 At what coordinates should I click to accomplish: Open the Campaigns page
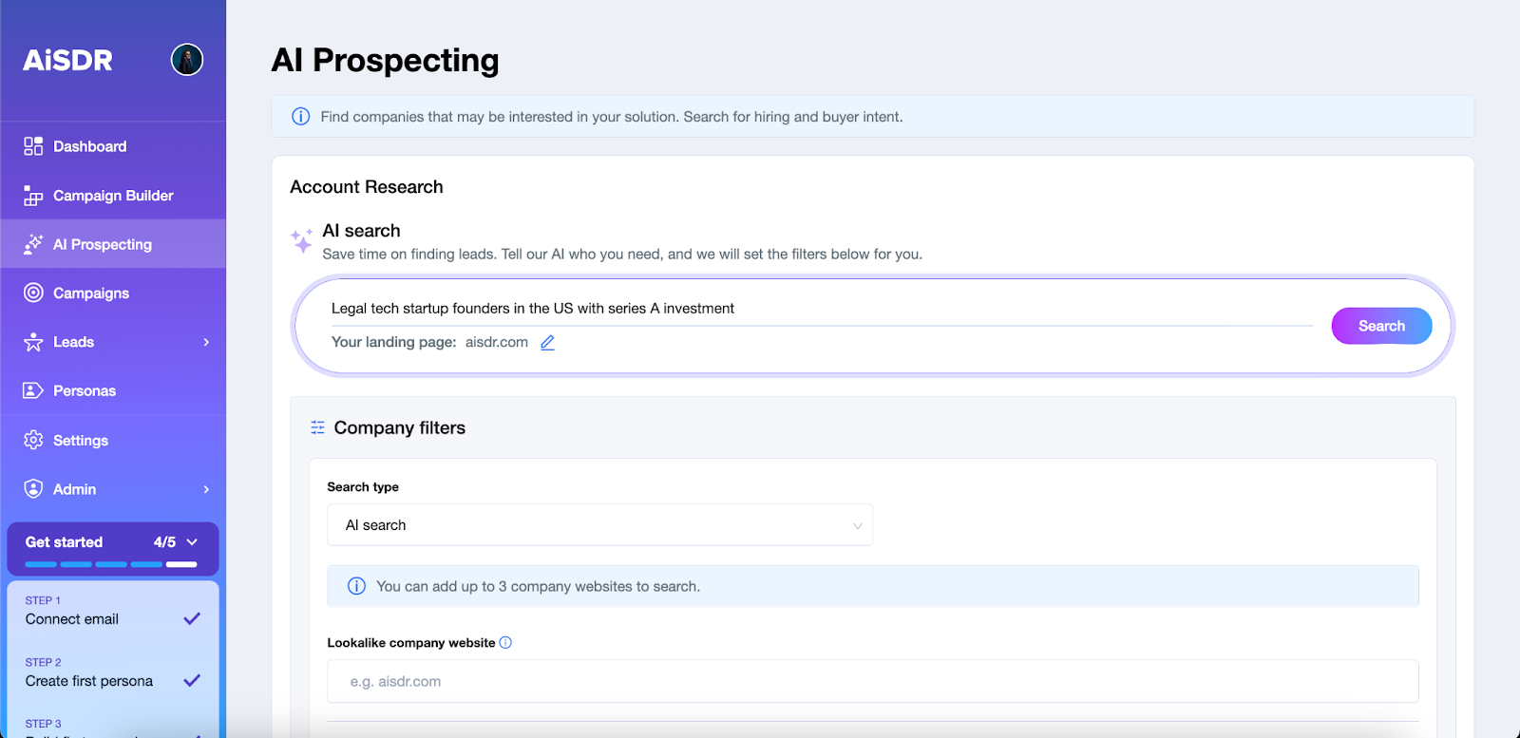[113, 293]
